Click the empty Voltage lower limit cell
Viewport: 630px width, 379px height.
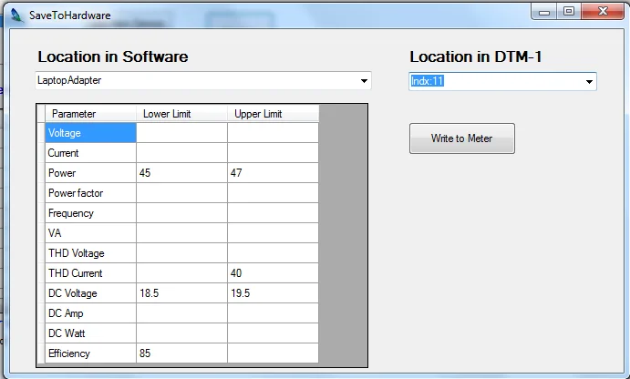click(x=181, y=133)
